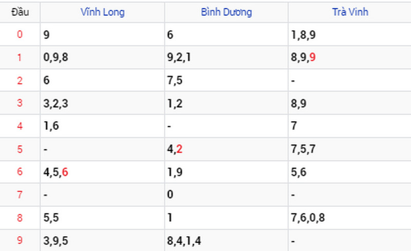Click Trà Vinh cell showing 7,5,7

click(x=350, y=149)
